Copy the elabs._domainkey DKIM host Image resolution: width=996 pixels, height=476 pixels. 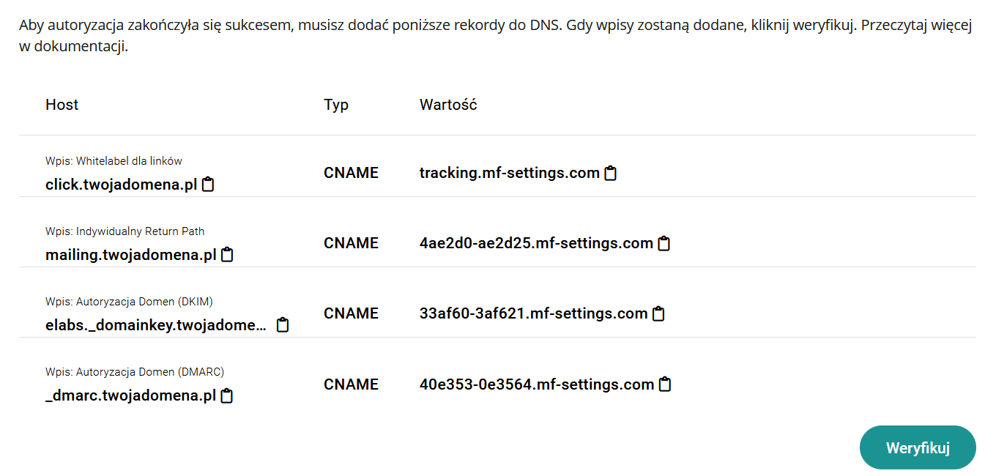click(x=283, y=325)
